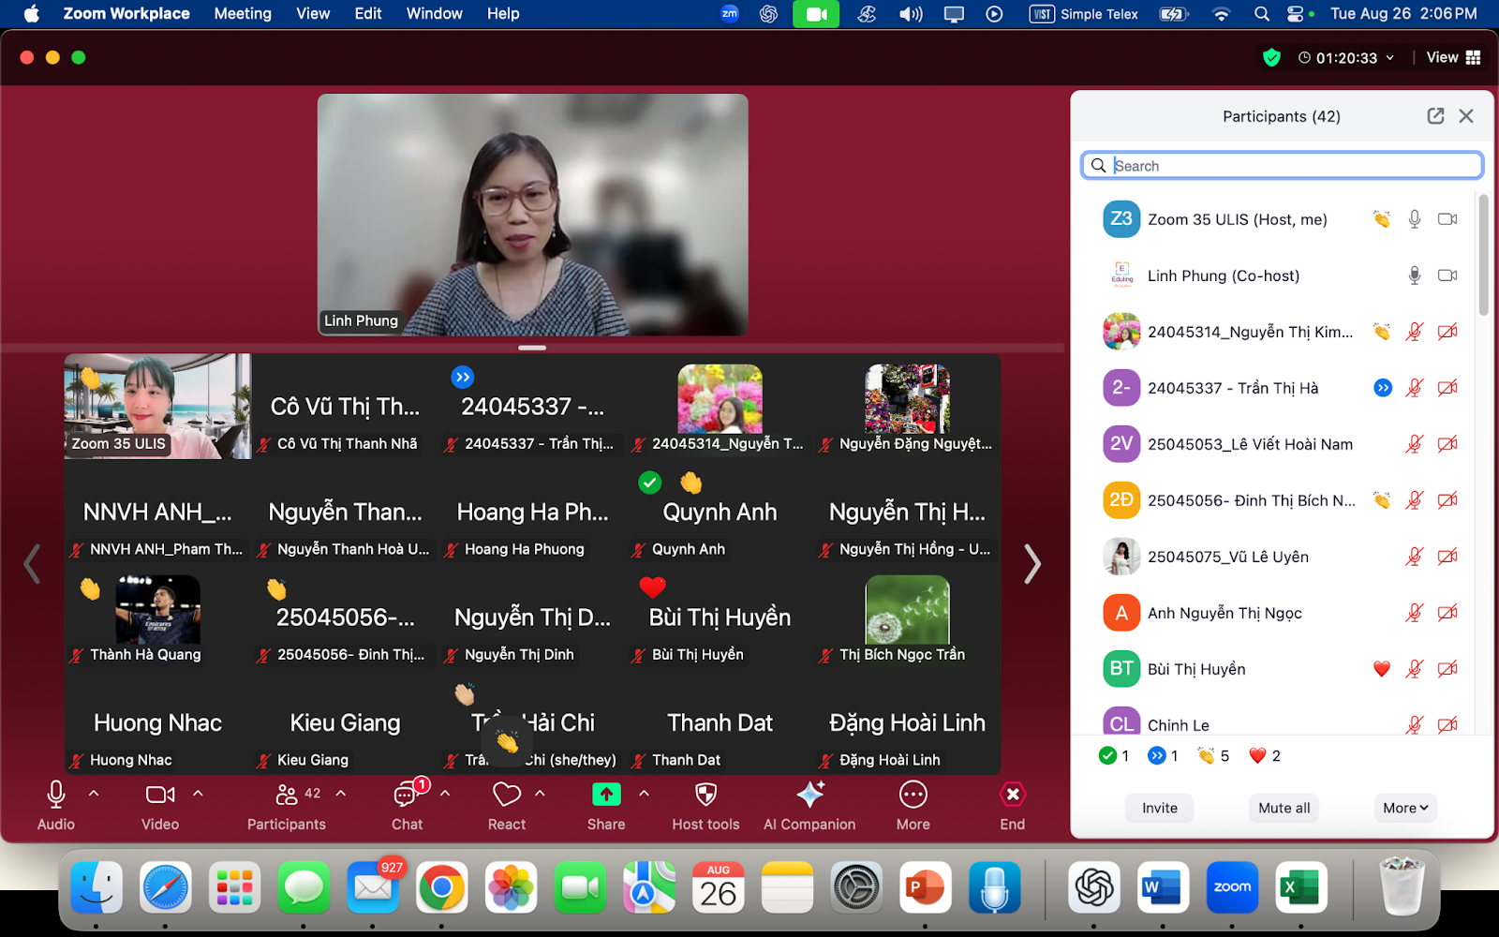Screen dimensions: 1499x937
Task: Open the More dropdown in Participants panel
Action: tap(1405, 808)
